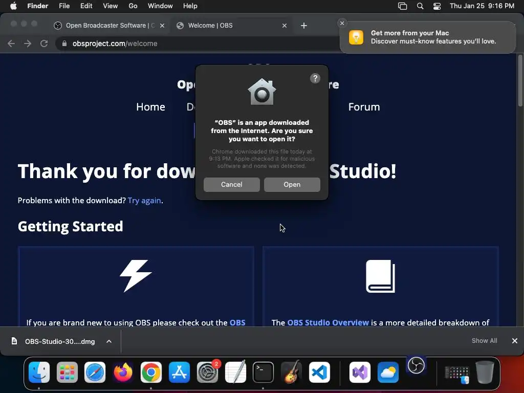The width and height of the screenshot is (524, 393).
Task: Open GarageBand from the Dock
Action: [x=291, y=372]
